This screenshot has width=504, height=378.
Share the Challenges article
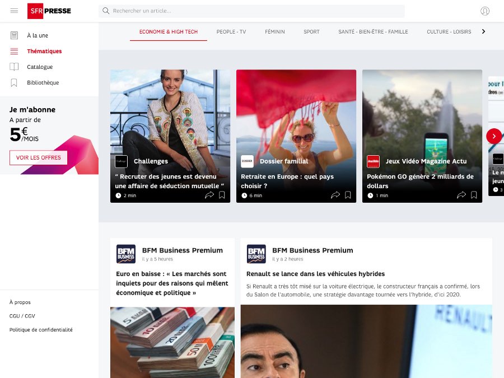coord(209,195)
